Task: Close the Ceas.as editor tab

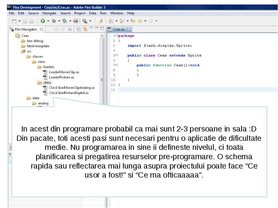Action: pyautogui.click(x=128, y=29)
